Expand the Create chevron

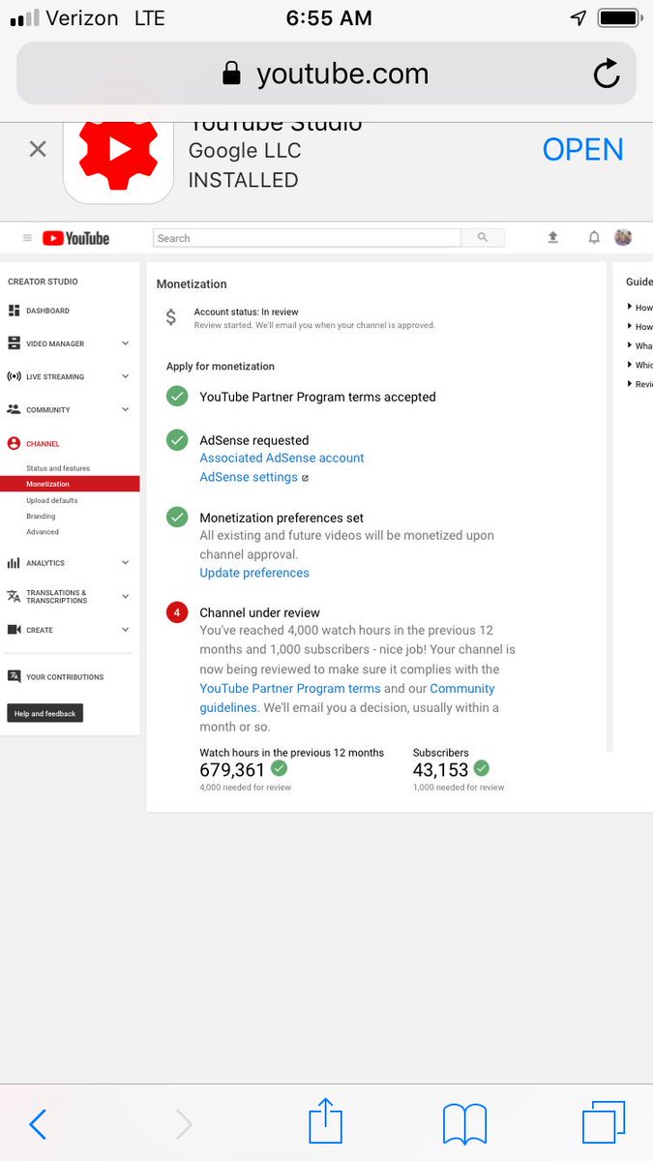point(126,629)
